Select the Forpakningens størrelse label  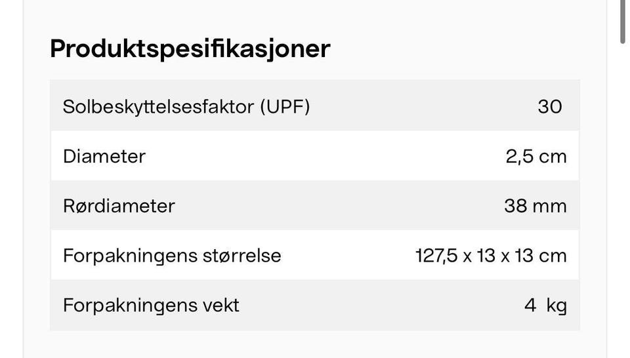pos(172,256)
